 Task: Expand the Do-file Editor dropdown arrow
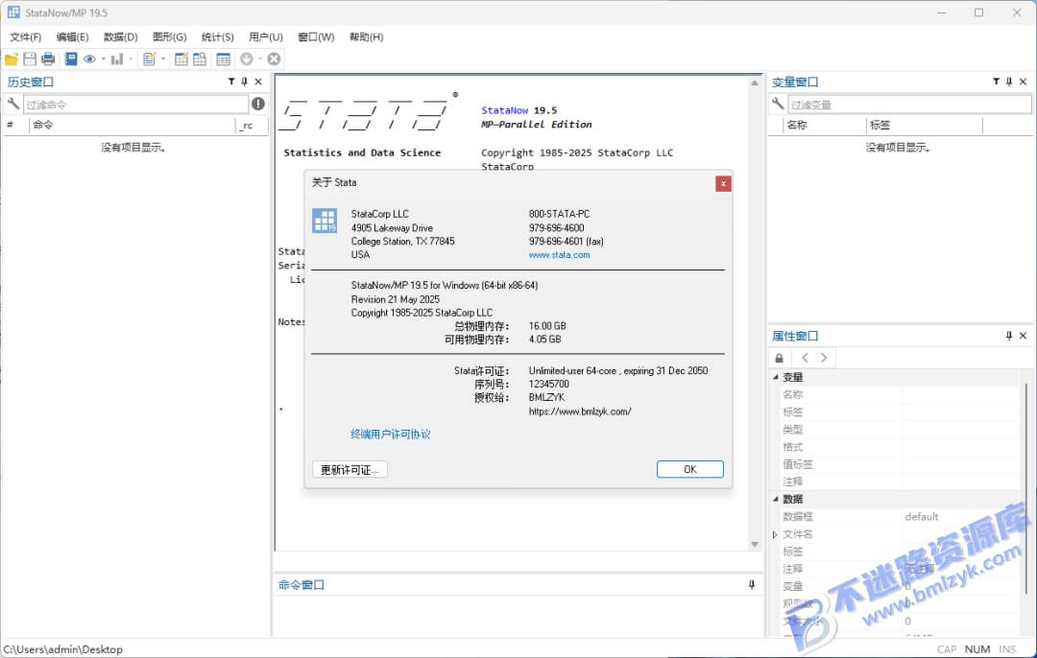(162, 59)
